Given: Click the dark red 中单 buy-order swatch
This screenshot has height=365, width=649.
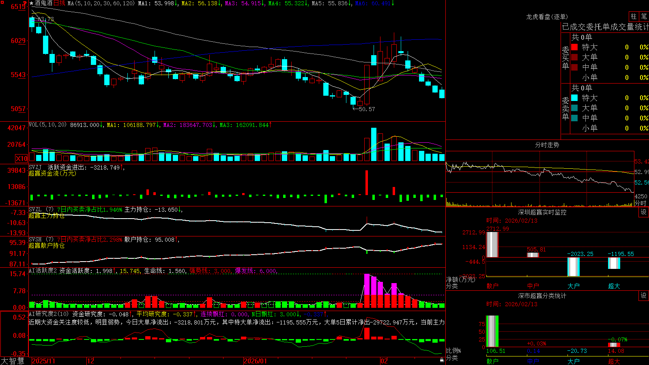Looking at the screenshot, I should point(574,67).
